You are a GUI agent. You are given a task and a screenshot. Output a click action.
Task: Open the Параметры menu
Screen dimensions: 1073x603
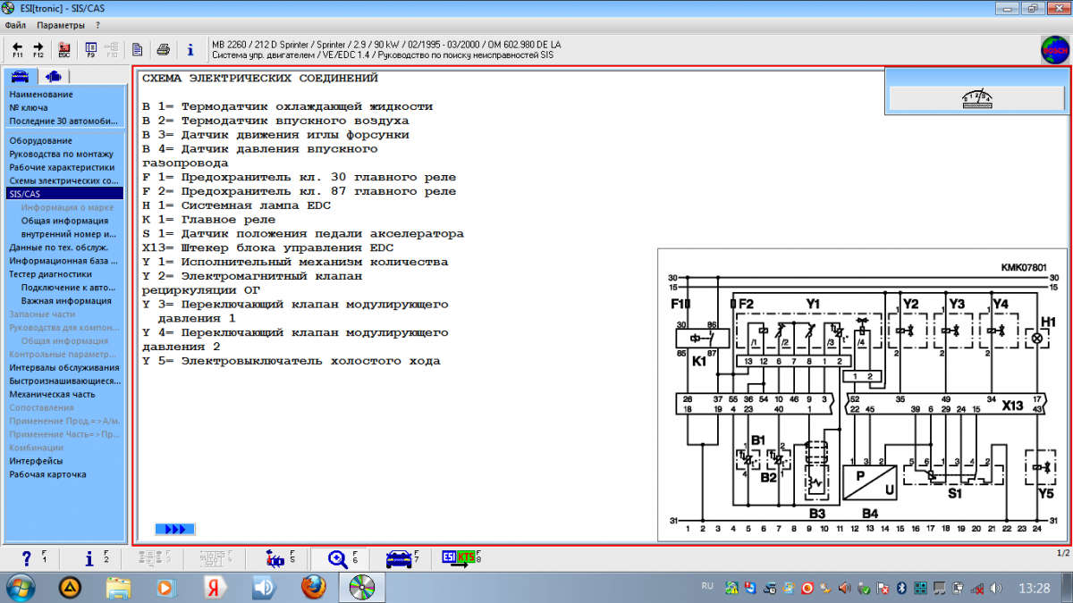62,25
